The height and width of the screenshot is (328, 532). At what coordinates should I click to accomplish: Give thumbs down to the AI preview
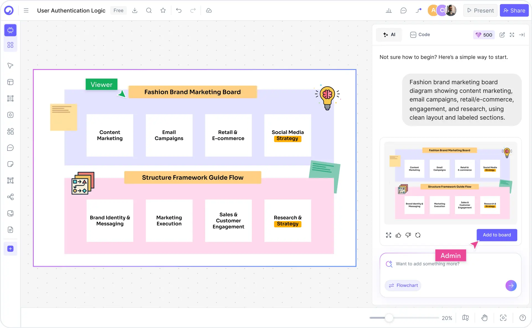(408, 235)
